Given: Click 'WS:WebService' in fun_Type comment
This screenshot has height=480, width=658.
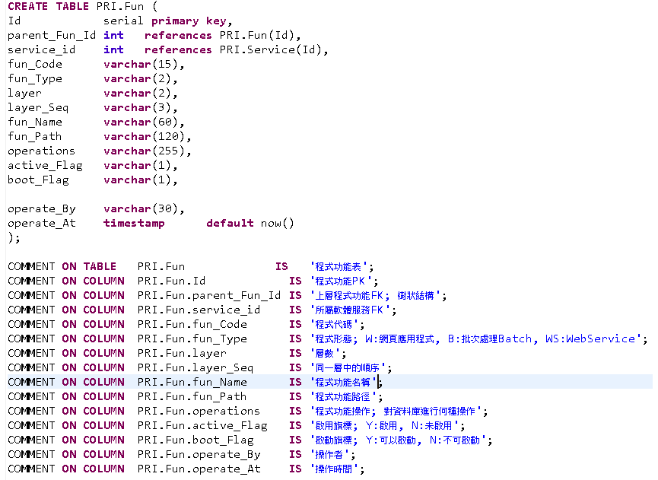Looking at the screenshot, I should point(590,339).
